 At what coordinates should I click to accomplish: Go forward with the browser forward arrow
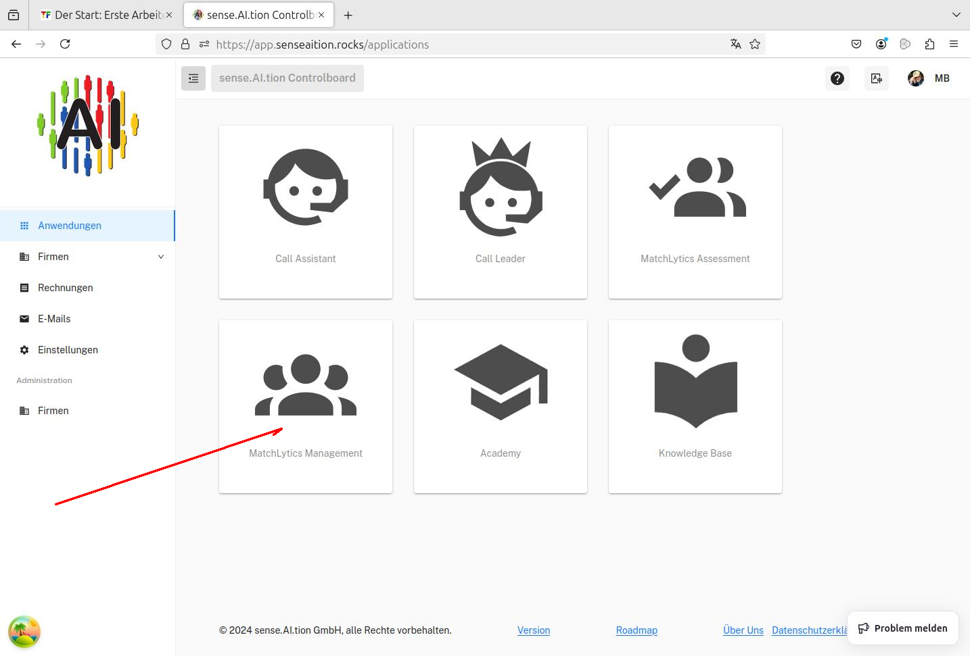(x=41, y=44)
